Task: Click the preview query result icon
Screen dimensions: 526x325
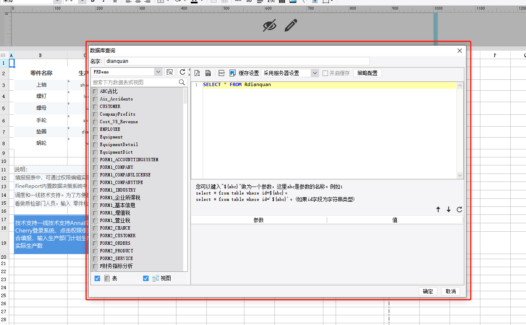Action: pos(197,73)
